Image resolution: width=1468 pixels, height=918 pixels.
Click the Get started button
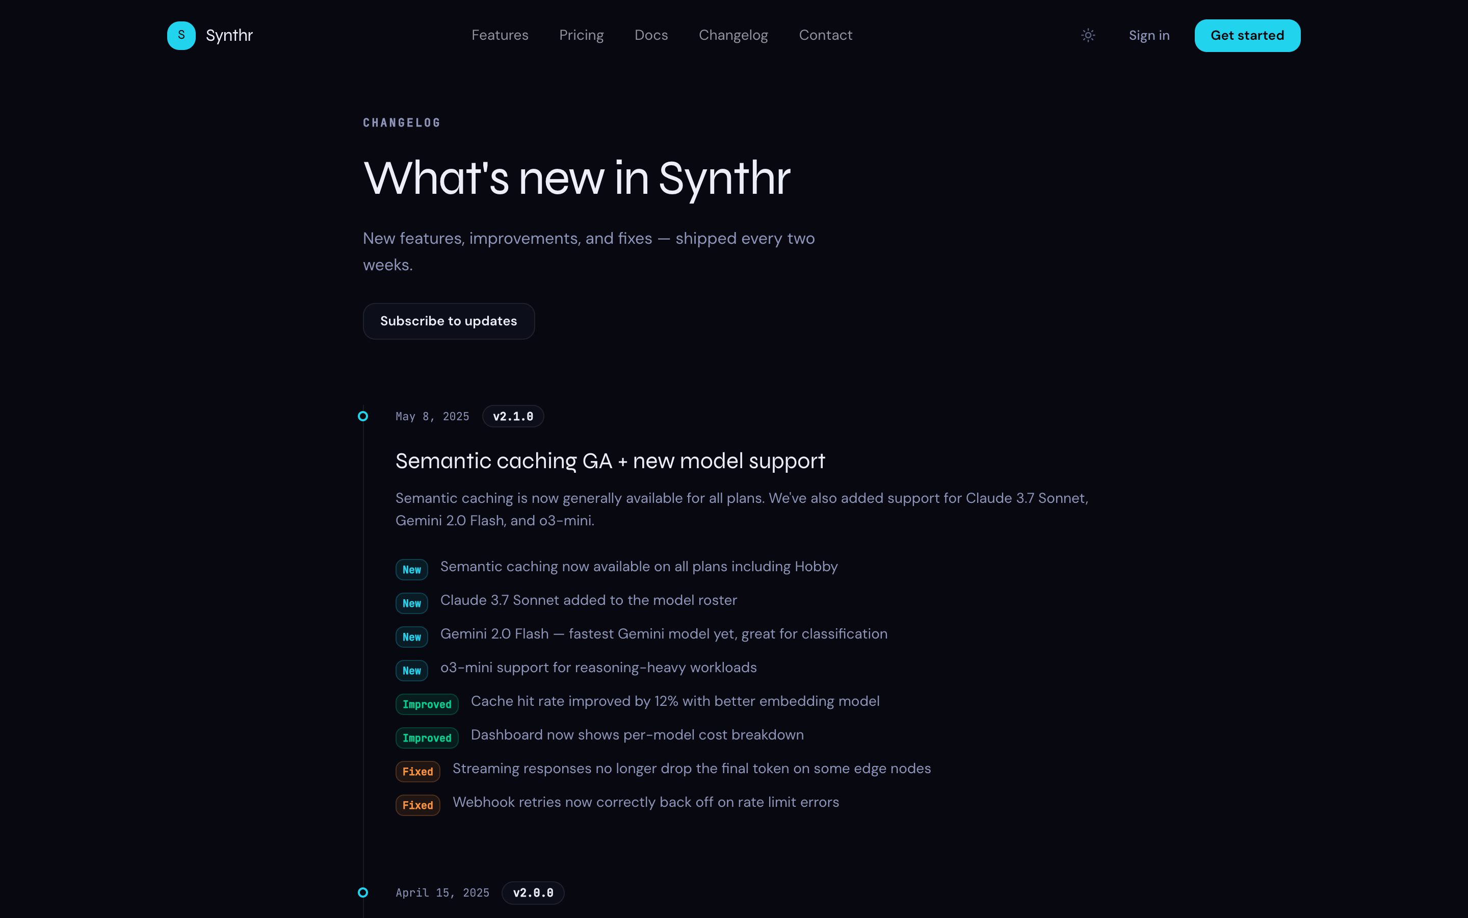pyautogui.click(x=1247, y=35)
